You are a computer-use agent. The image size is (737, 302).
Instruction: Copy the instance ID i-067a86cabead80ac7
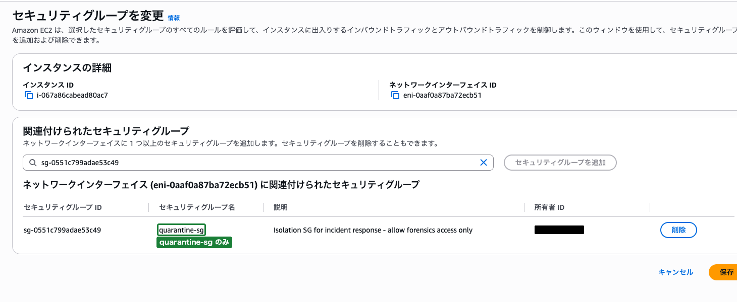coord(28,95)
